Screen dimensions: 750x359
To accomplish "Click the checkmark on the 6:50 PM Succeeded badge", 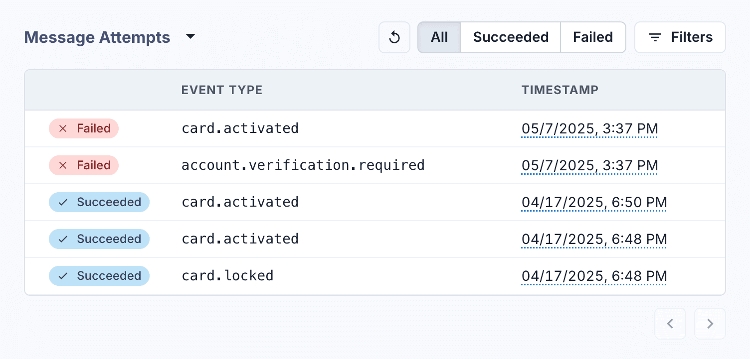I will [63, 202].
